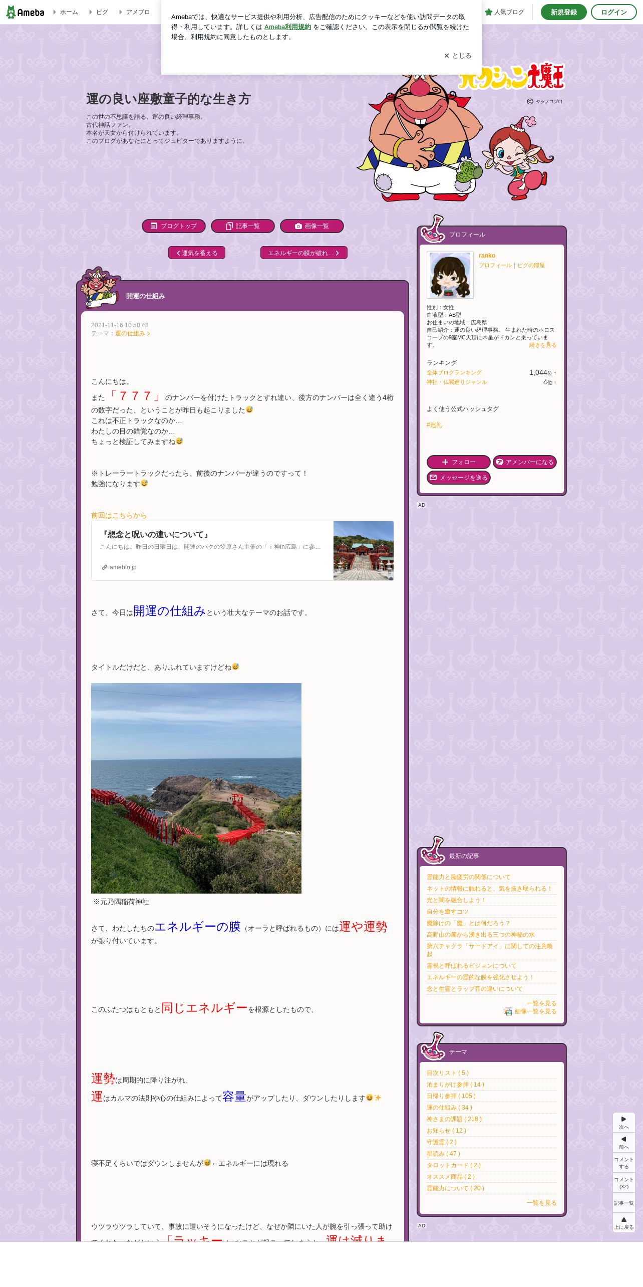This screenshot has width=643, height=1287.
Task: Open the 元乃隅稲荷神社 coastal photo
Action: (196, 788)
